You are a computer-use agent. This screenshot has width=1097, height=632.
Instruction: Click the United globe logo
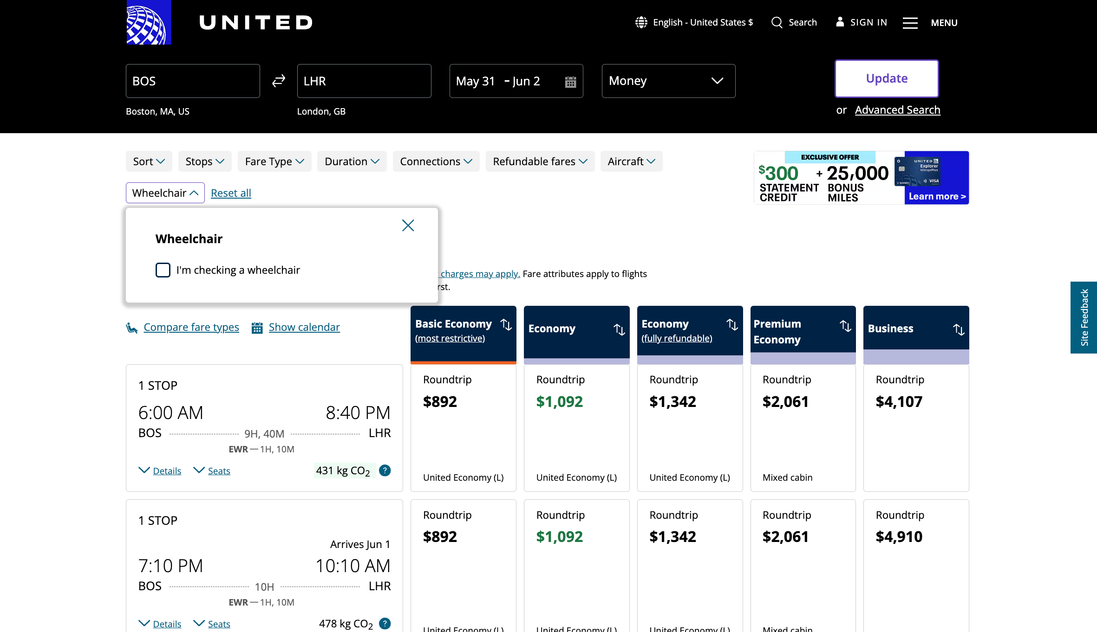tap(149, 22)
